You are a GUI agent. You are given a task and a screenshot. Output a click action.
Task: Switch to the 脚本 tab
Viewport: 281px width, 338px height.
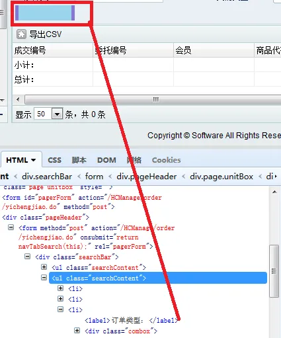pos(79,160)
